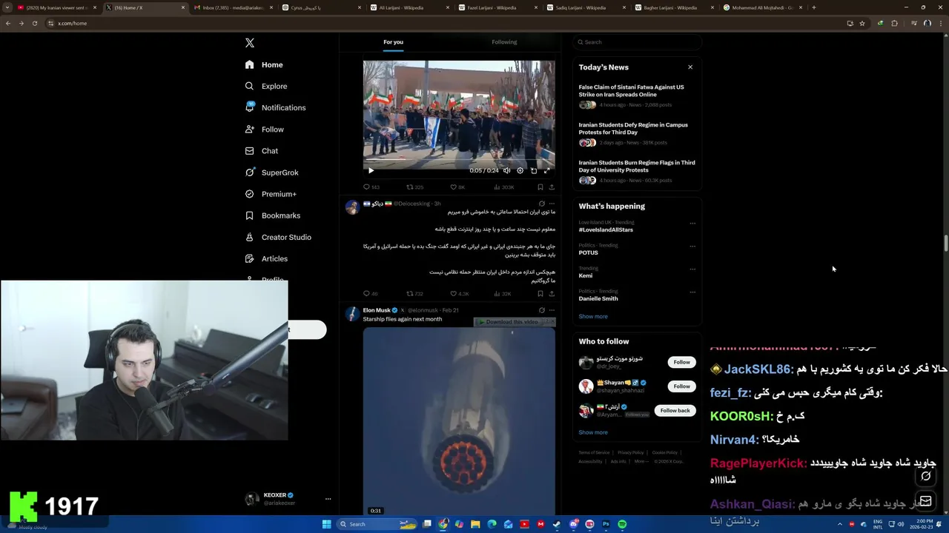Open the Follow page in the sidebar
The image size is (949, 533).
click(265, 129)
